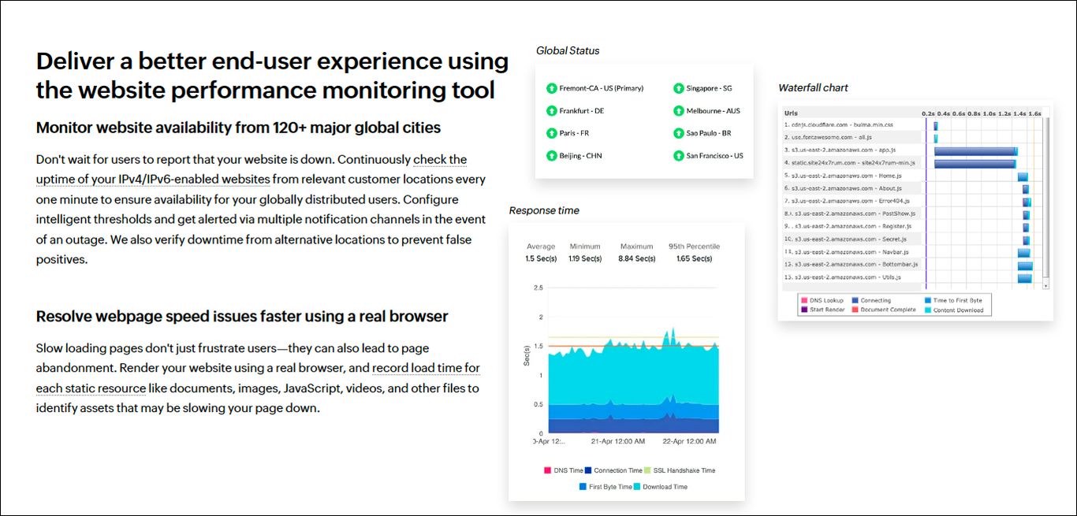Click the Melbourne - AUS status icon

[679, 111]
